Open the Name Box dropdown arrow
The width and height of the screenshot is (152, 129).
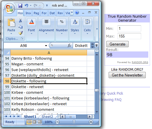tap(46, 45)
